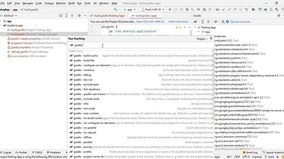Image resolution: width=284 pixels, height=159 pixels.
Task: Open the Profiler tool window
Action: pos(21,152)
